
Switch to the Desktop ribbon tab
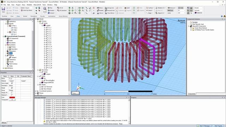pyautogui.click(x=5, y=16)
